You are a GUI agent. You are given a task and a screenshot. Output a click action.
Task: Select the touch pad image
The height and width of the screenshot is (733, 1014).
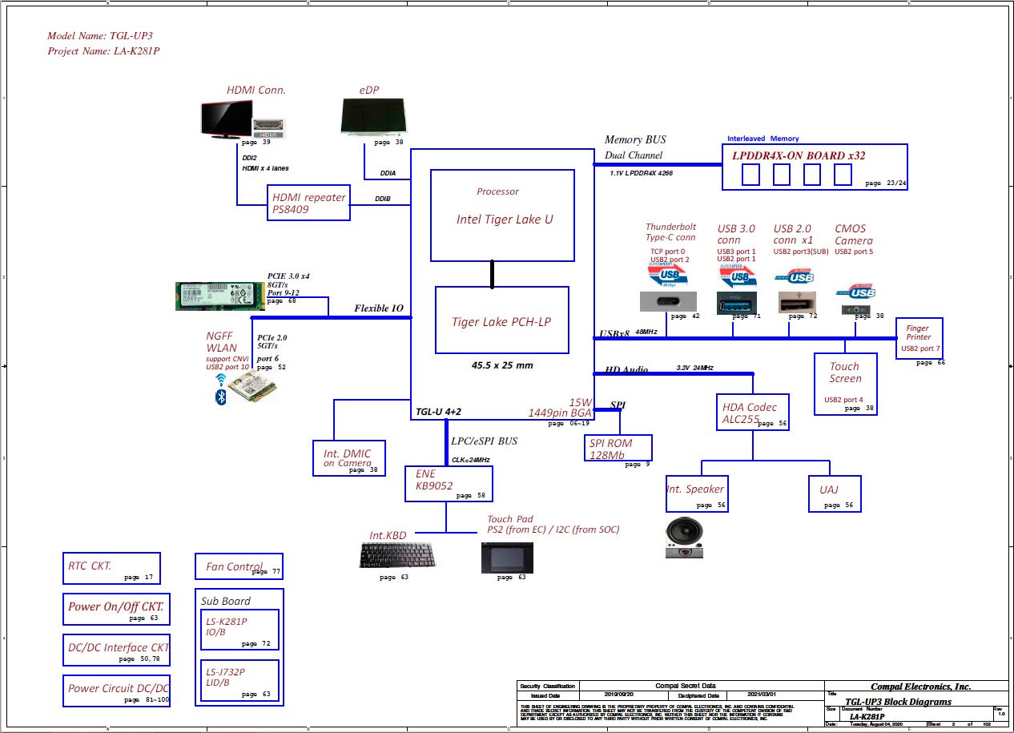(506, 557)
